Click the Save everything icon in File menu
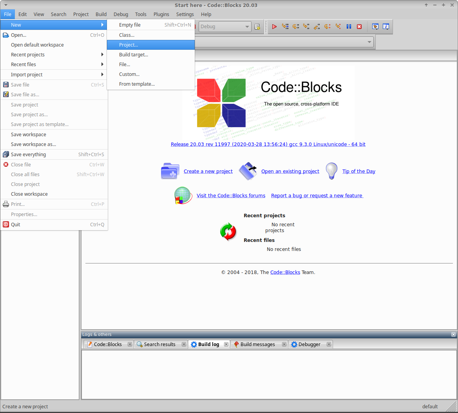The height and width of the screenshot is (413, 458). pyautogui.click(x=5, y=154)
